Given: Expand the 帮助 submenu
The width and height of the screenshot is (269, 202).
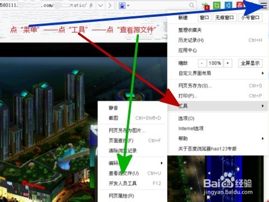Looking at the screenshot, I should (217, 139).
